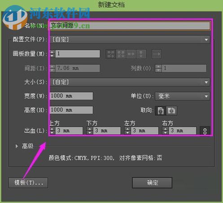Open templates with 模板(T)... button
223x203 pixels.
point(28,183)
